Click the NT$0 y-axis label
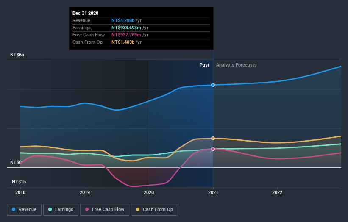348x222 pixels. (x=16, y=162)
